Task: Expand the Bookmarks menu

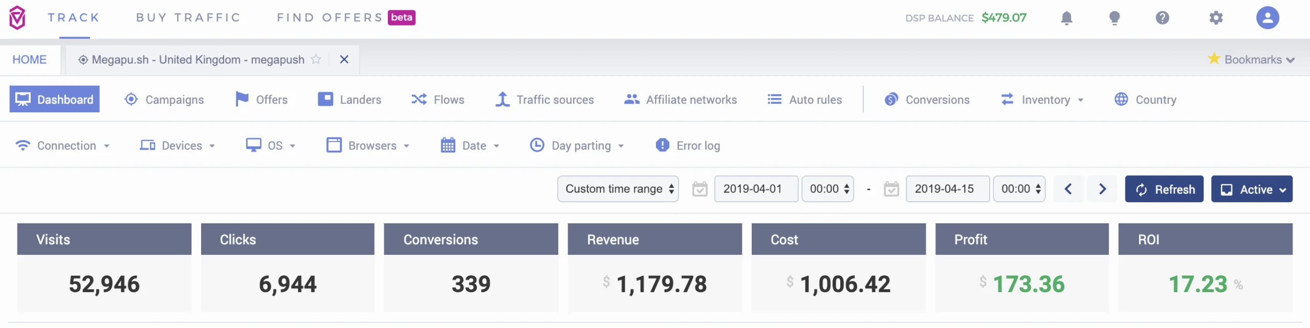Action: point(1251,60)
